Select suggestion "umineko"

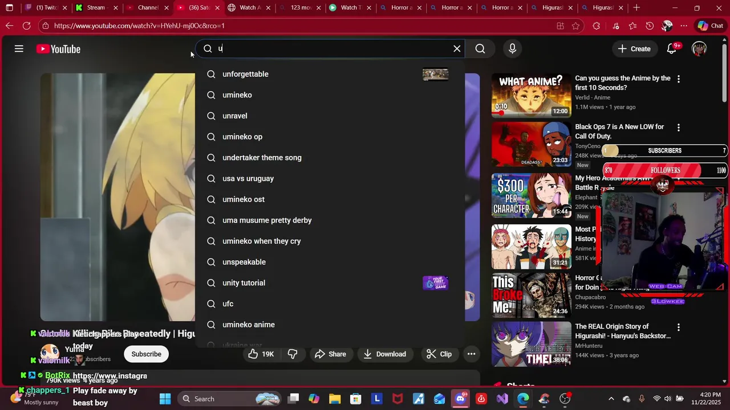330,95
